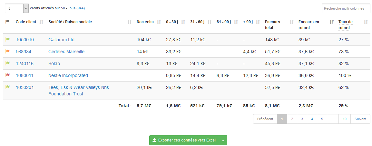This screenshot has width=372, height=146.
Task: Click the orange flag beside Cedelec Marseille
Action: [7, 52]
